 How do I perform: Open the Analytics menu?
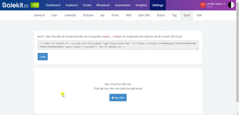141,5
